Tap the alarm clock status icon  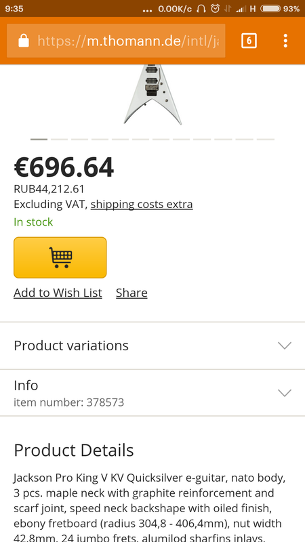(215, 9)
